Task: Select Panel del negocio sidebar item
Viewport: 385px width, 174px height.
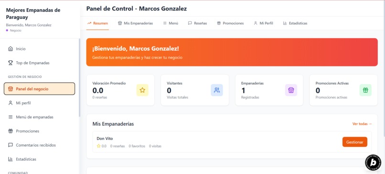Action: click(39, 89)
